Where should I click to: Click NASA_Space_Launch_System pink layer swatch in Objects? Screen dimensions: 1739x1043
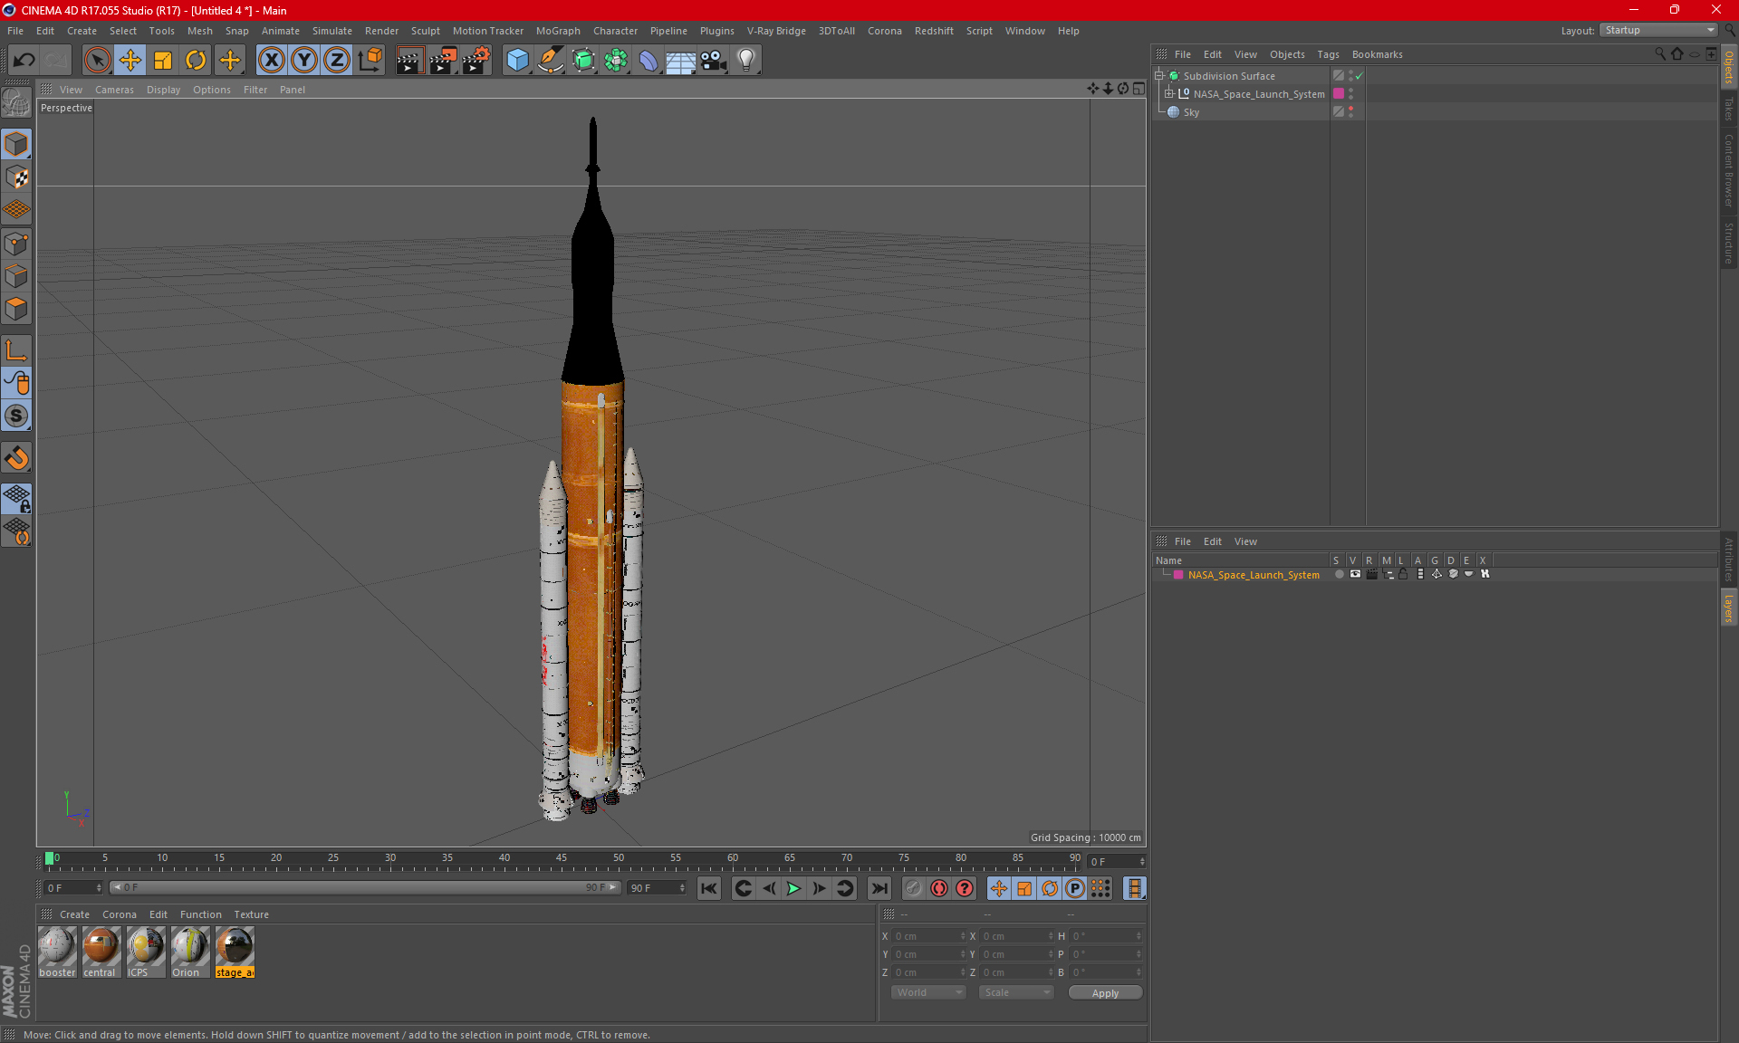tap(1339, 93)
